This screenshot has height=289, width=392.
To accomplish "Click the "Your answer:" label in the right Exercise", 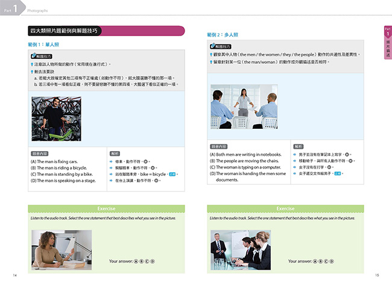I will pos(300,261).
